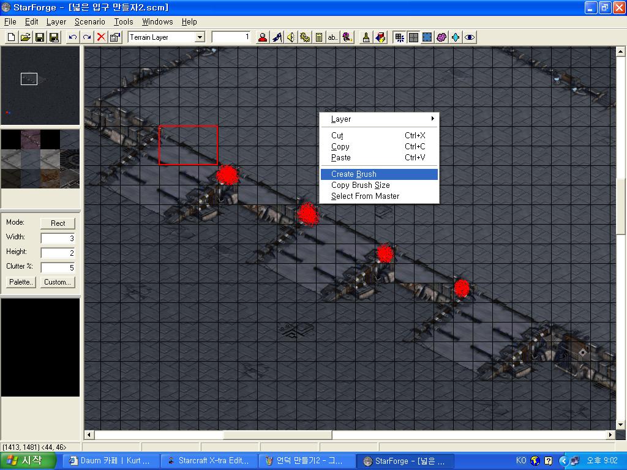Viewport: 627px width, 470px height.
Task: Open the Palette button
Action: coord(21,282)
